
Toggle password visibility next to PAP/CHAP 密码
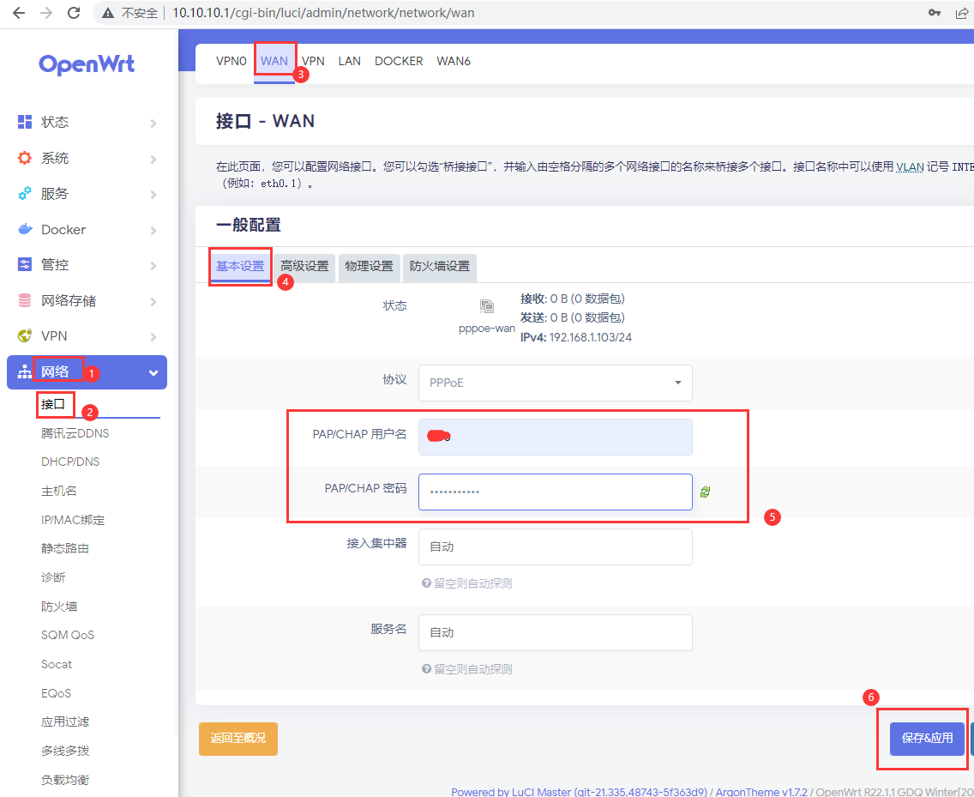705,492
